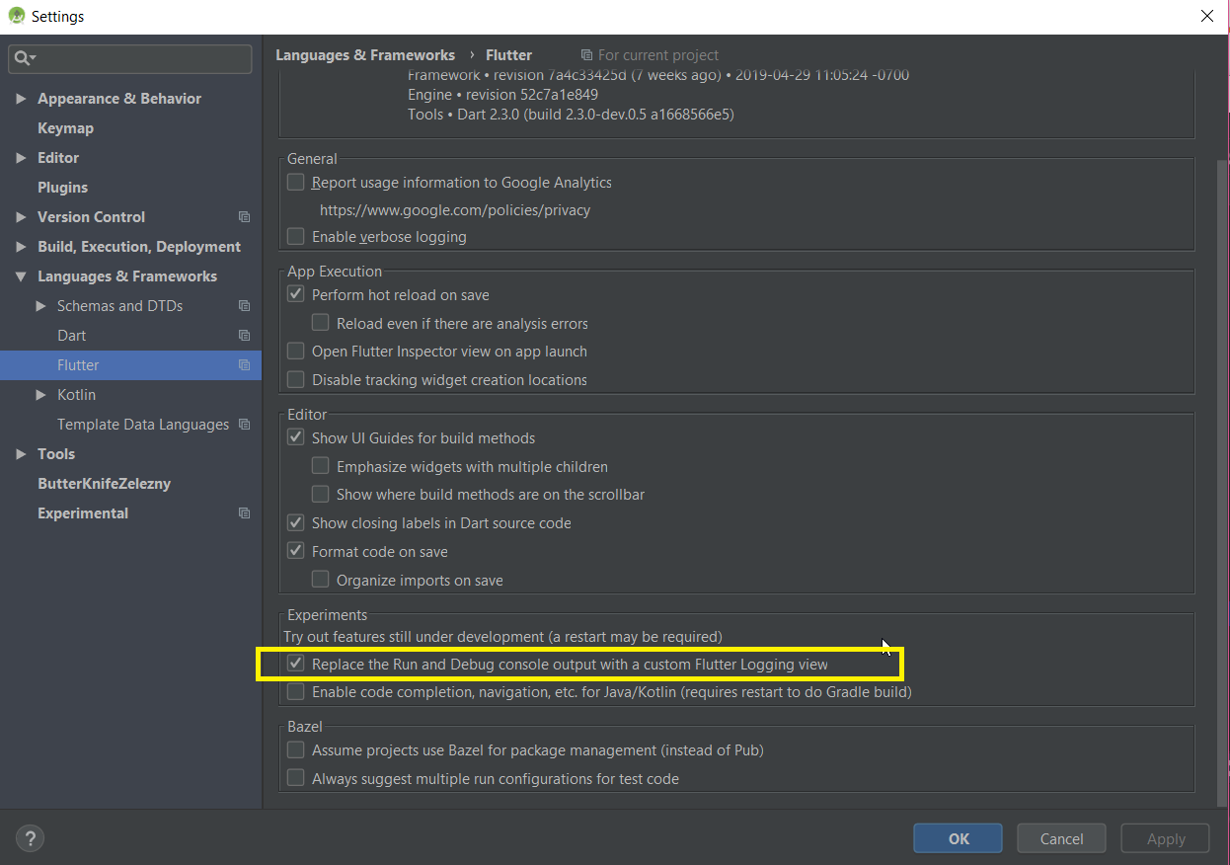Click the Cancel button
Image resolution: width=1230 pixels, height=865 pixels.
[1061, 838]
